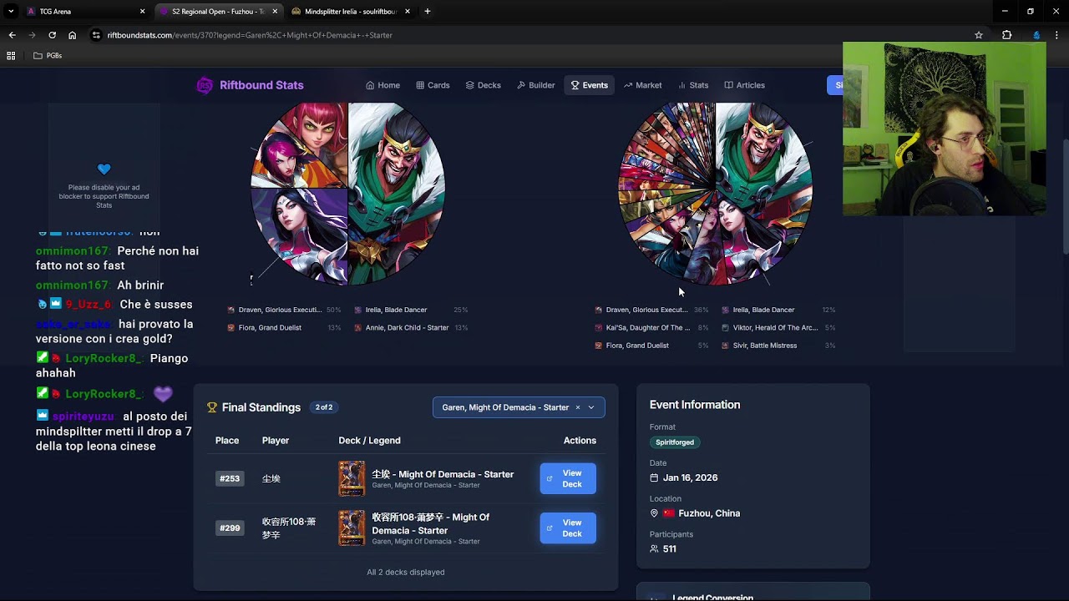Expand the Garen, Might Of Demacia legend dropdown

[591, 407]
